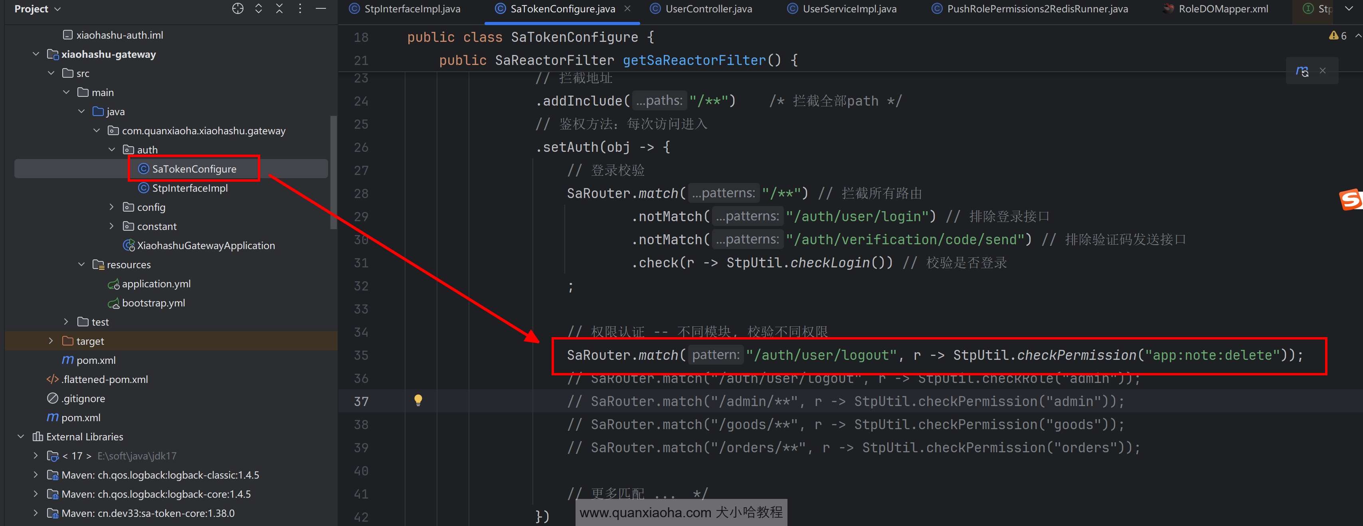
Task: Click the lightbulb intention icon on line 37
Action: (x=418, y=400)
